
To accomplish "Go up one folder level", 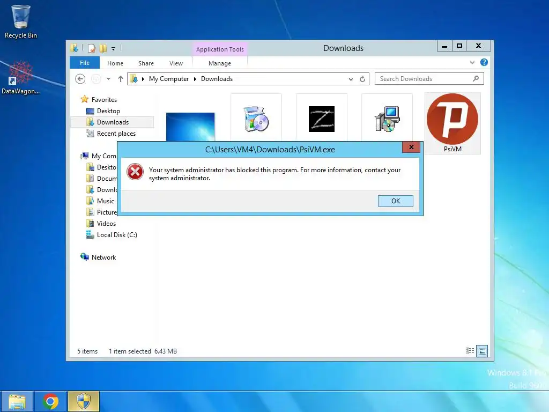I will click(121, 79).
